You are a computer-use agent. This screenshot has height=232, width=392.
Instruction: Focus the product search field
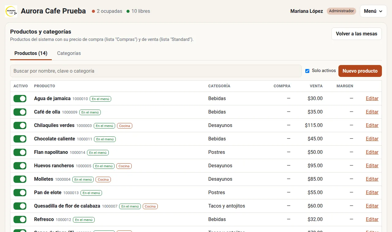pos(156,71)
